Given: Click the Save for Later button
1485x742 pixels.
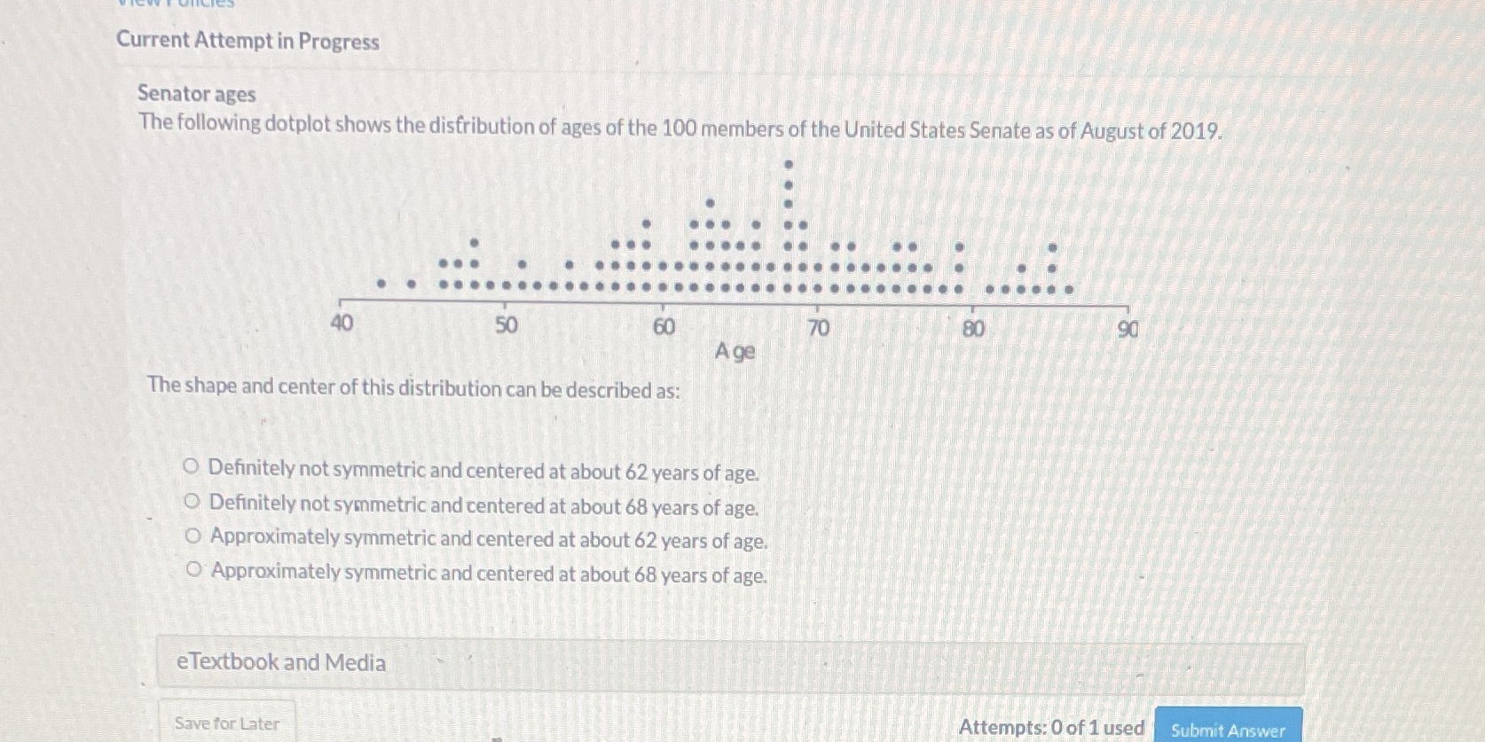Looking at the screenshot, I should (225, 723).
